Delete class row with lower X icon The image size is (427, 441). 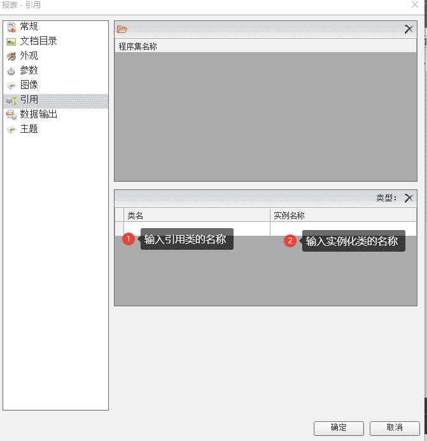click(409, 198)
